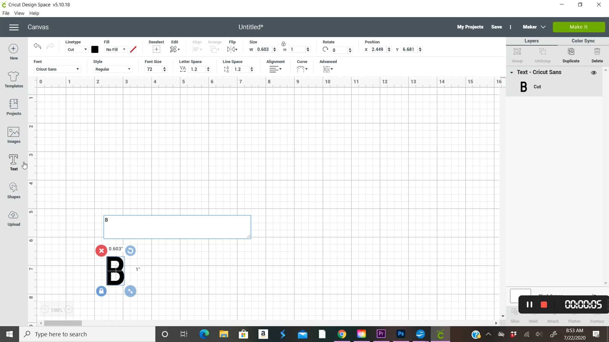Open the Curve dropdown
609x342 pixels.
click(302, 69)
